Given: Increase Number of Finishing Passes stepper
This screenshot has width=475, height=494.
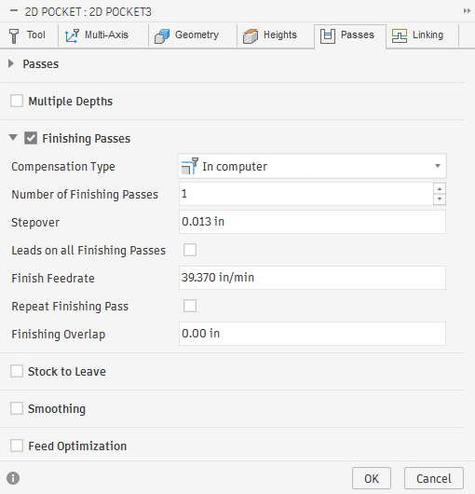Looking at the screenshot, I should [x=440, y=188].
